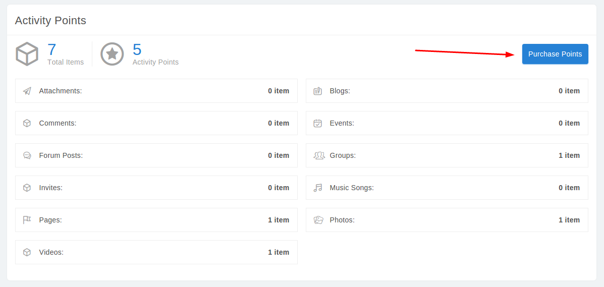The width and height of the screenshot is (604, 287).
Task: Click the Attachments paper plane icon
Action: coord(27,91)
